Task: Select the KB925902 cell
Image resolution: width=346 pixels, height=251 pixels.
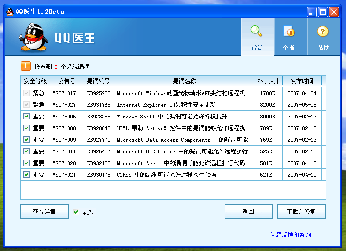Action: pos(99,93)
